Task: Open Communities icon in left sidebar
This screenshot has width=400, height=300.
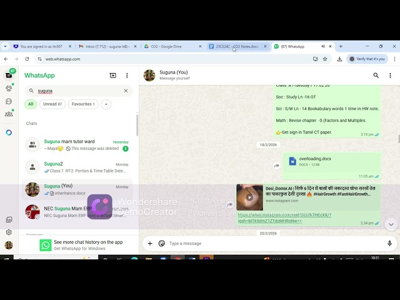Action: (x=9, y=114)
